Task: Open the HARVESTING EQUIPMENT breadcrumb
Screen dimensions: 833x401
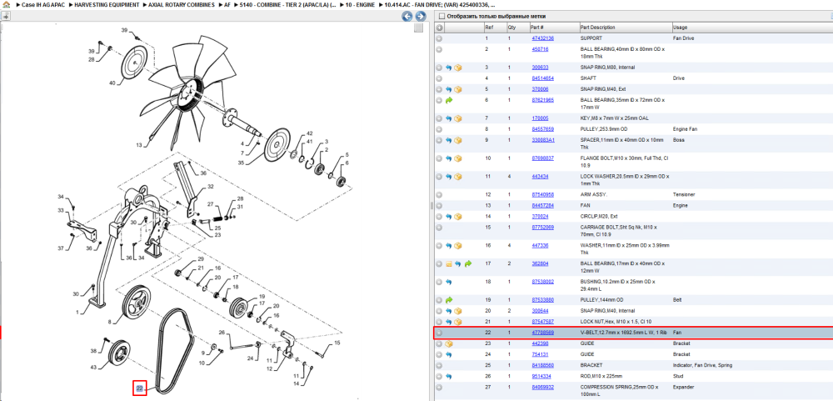Action: point(107,4)
